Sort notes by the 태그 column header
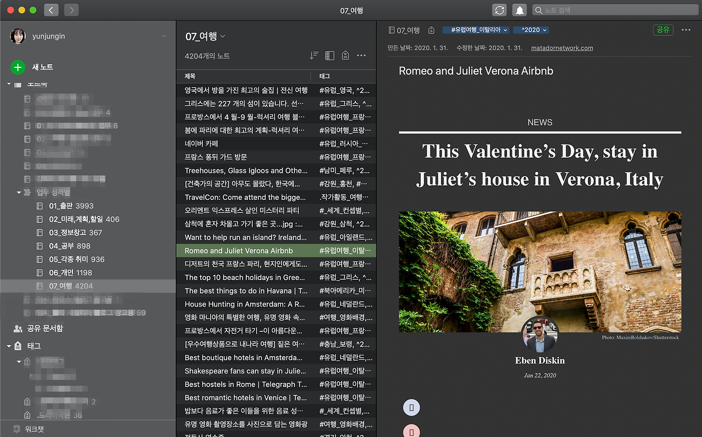Screen dimensions: 702x437 click(344, 76)
